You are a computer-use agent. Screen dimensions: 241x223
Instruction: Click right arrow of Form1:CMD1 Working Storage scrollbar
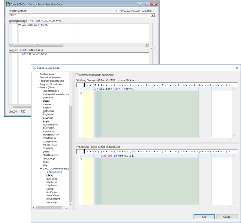click(x=147, y=45)
